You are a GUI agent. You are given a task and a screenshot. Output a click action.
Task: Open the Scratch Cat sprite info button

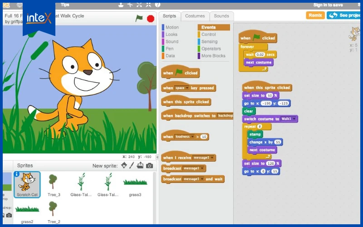(17, 174)
